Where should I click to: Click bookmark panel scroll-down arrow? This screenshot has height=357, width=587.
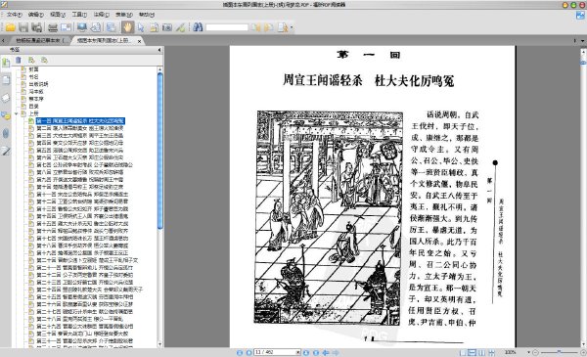pyautogui.click(x=159, y=344)
